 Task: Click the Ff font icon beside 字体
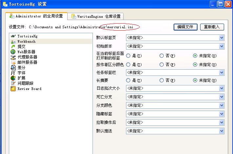point(13,73)
